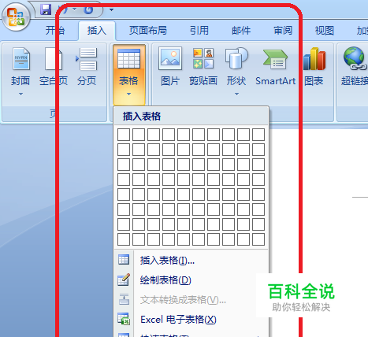Open the 形状 shapes gallery
Screen dimensions: 368x337
coord(236,67)
